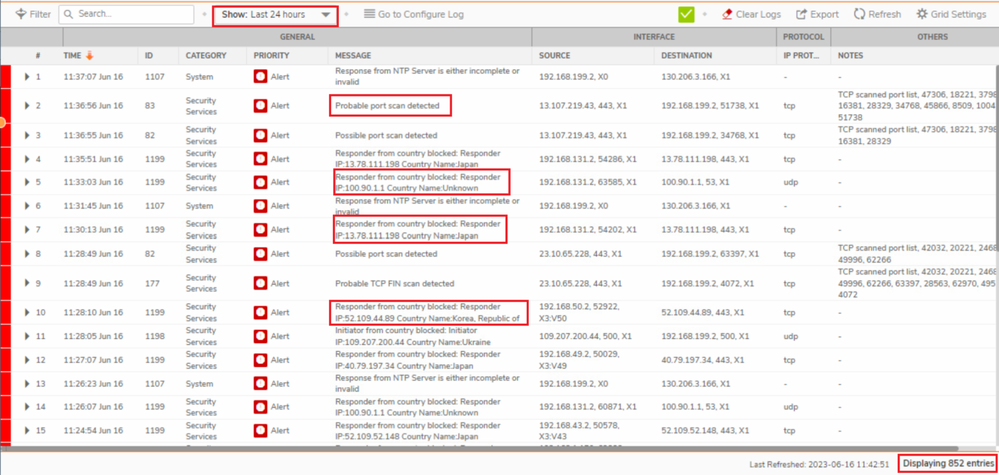This screenshot has width=999, height=475.
Task: Click red Alert icon in row 1
Action: [x=260, y=77]
